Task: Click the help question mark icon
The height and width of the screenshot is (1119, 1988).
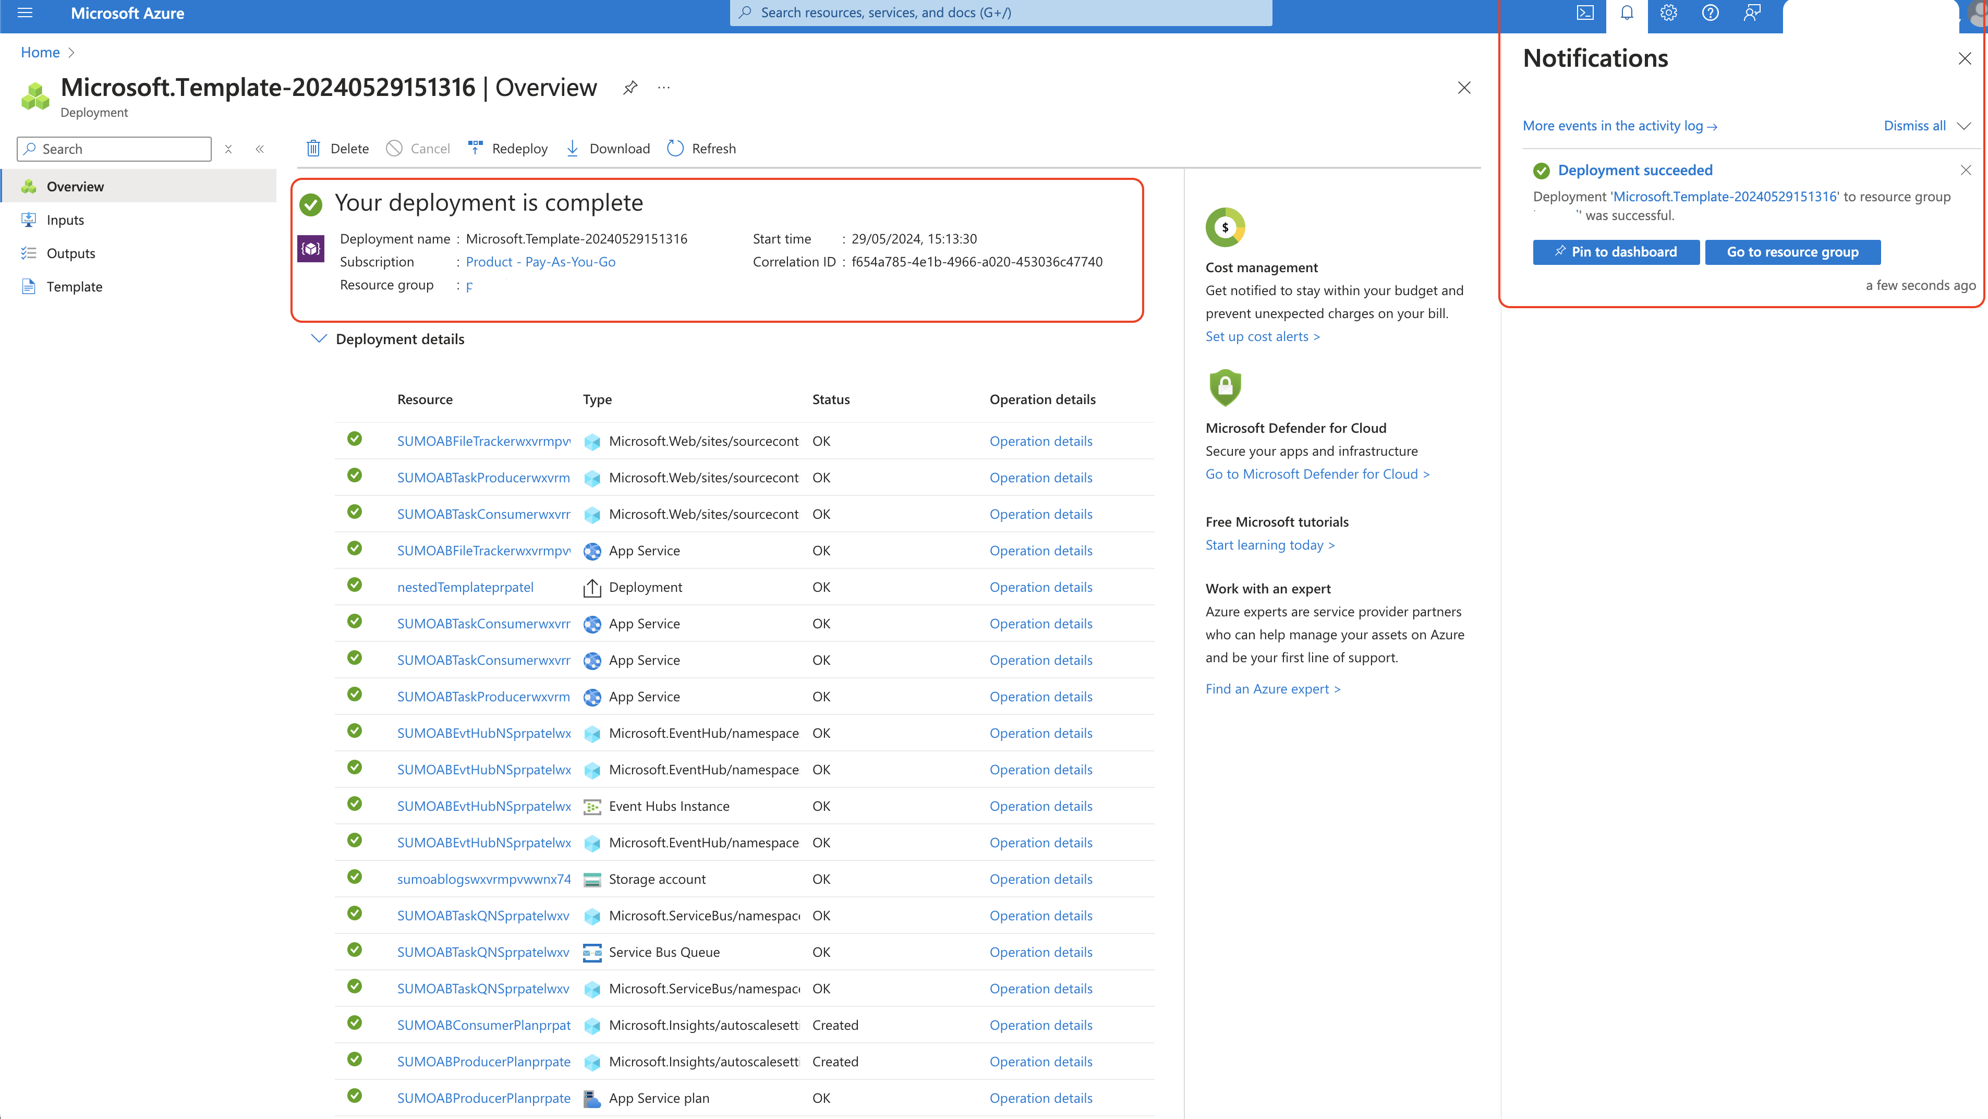Action: (1710, 13)
